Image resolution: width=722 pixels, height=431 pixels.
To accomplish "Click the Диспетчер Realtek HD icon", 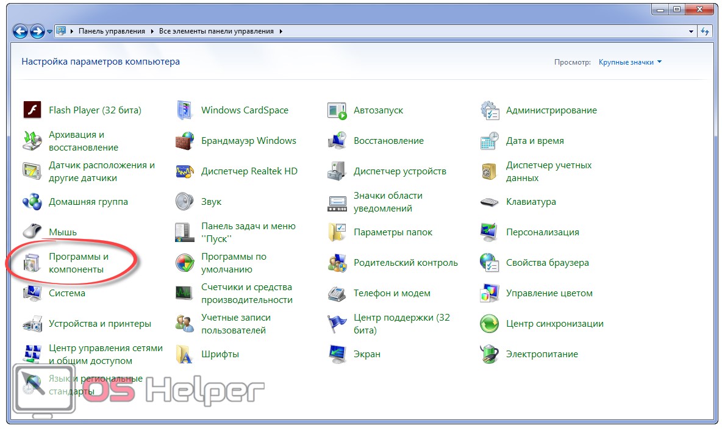I will [184, 171].
